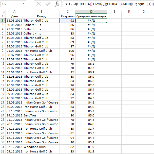Click the 'Дата' header cell

click(14, 16)
